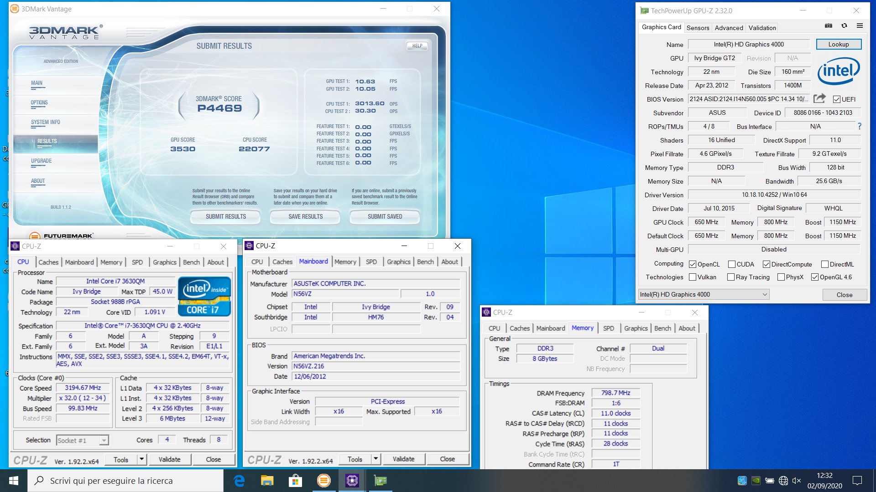Image resolution: width=876 pixels, height=492 pixels.
Task: Click the Tools button in CPU-Z CPU window
Action: click(121, 459)
